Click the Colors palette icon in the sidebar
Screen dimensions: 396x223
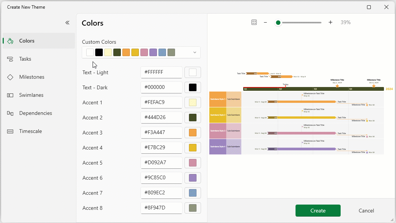coord(10,41)
